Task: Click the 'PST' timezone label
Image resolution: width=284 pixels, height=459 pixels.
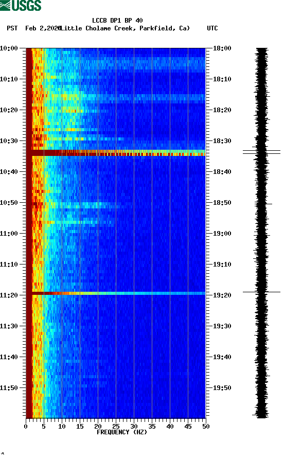Action: point(12,28)
